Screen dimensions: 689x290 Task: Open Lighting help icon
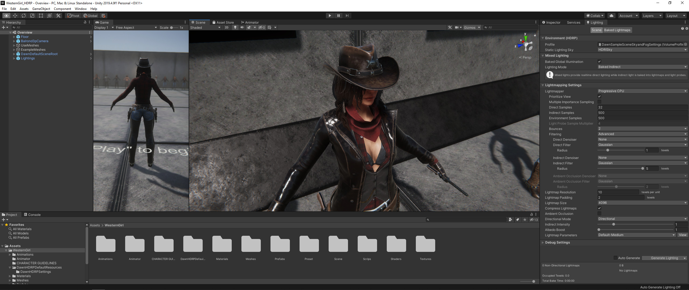pos(682,28)
